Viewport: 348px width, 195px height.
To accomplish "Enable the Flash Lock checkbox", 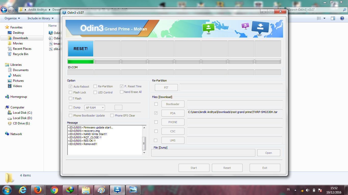I will coord(71,92).
